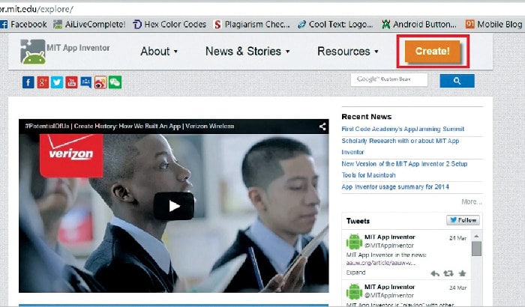
Task: Retweet the first MIT App Inventor tweet
Action: 448,274
